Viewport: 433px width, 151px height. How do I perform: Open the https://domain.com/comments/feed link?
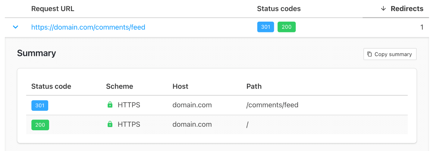point(88,27)
